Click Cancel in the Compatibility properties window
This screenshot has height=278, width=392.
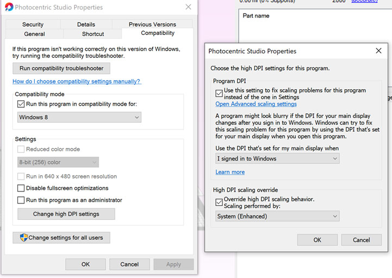(x=129, y=264)
